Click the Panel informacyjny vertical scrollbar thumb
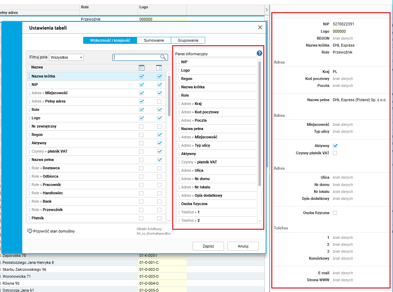This screenshot has height=292, width=393. click(260, 124)
